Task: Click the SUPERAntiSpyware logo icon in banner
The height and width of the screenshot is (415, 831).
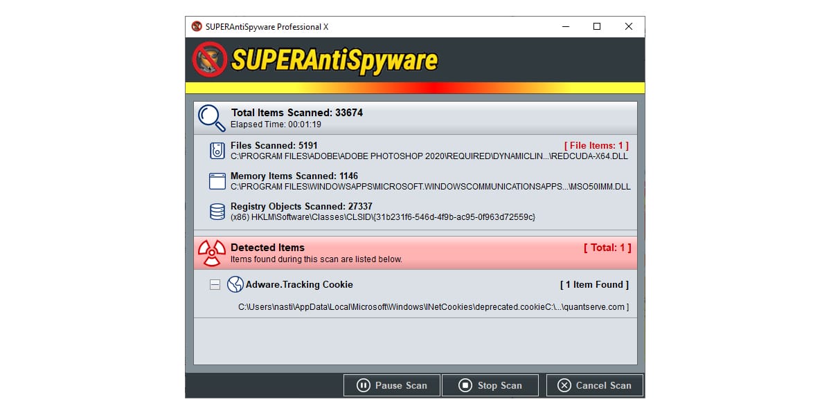Action: click(x=210, y=59)
